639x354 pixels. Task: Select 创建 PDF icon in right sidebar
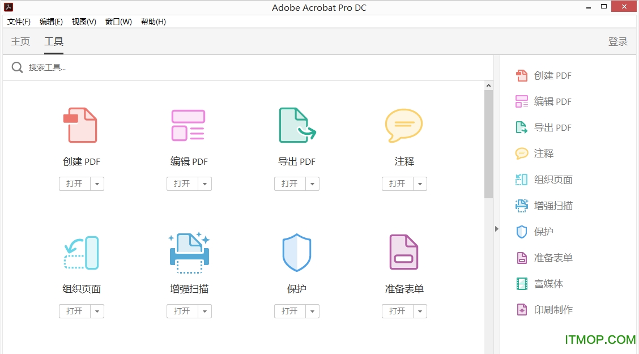coord(522,75)
